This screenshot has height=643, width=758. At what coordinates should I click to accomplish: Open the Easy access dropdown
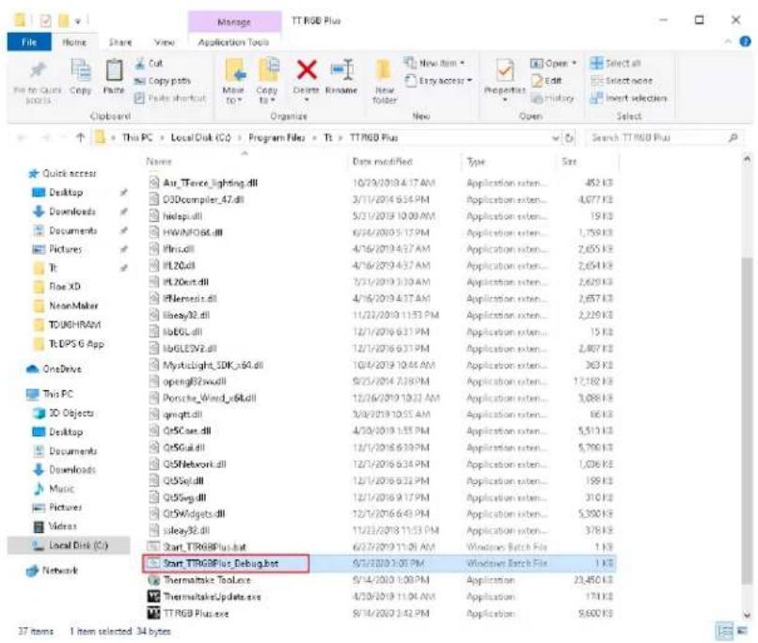(438, 81)
